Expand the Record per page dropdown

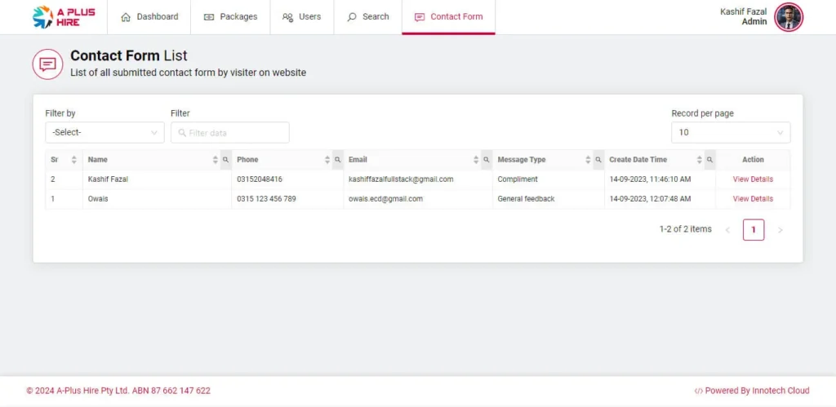click(x=730, y=132)
